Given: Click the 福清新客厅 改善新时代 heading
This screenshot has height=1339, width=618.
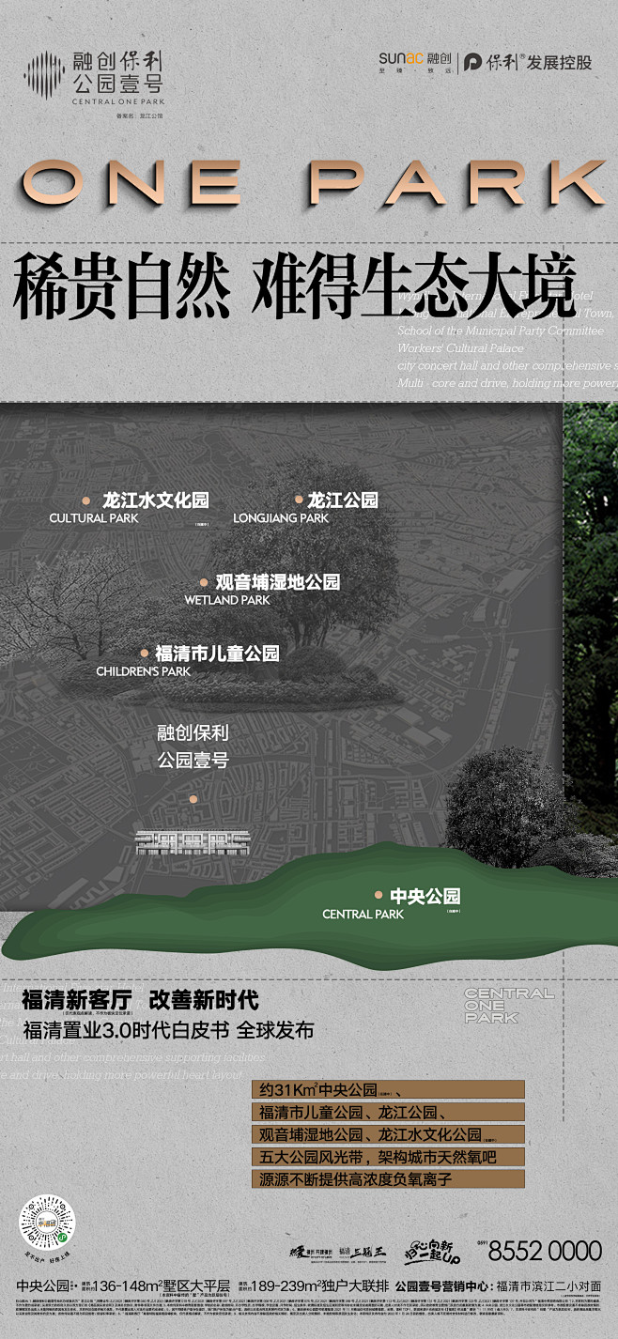Looking at the screenshot, I should click(140, 1000).
